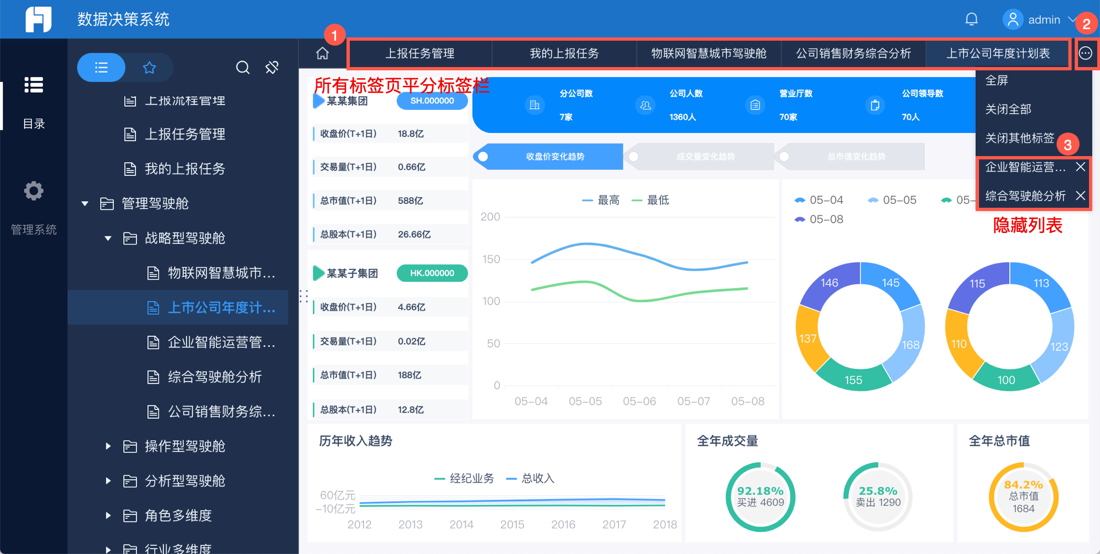
Task: Click the 管理驾驶舱 folder icon
Action: 107,204
